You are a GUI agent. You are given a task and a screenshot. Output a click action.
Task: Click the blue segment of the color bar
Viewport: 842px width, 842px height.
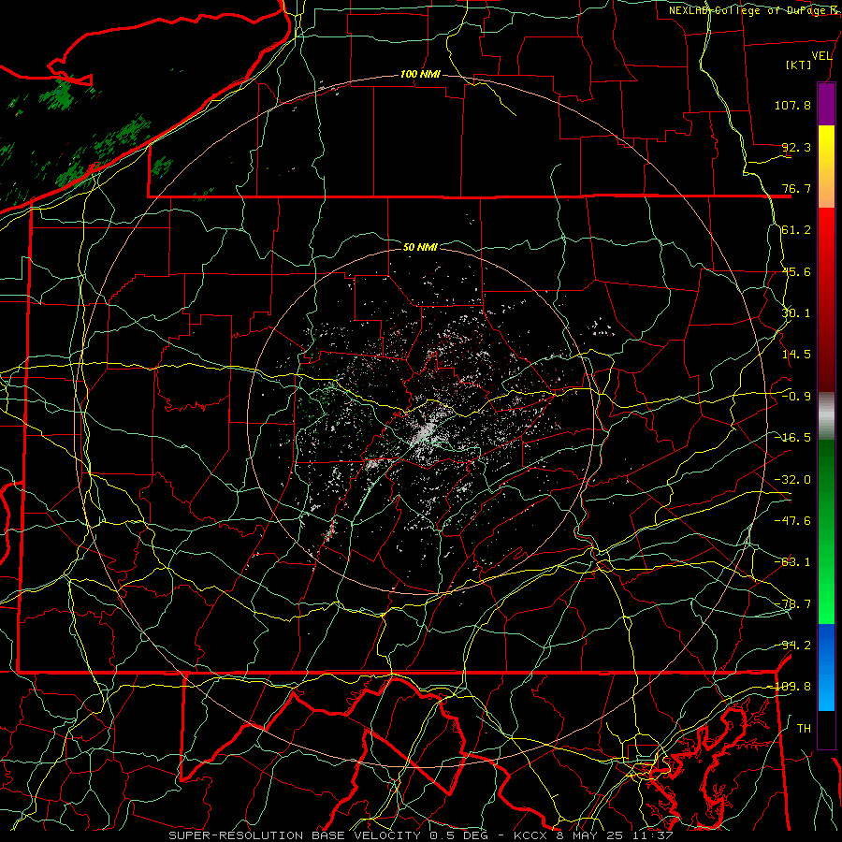coord(826,667)
